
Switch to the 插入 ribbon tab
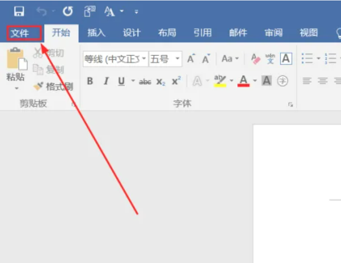pyautogui.click(x=96, y=33)
